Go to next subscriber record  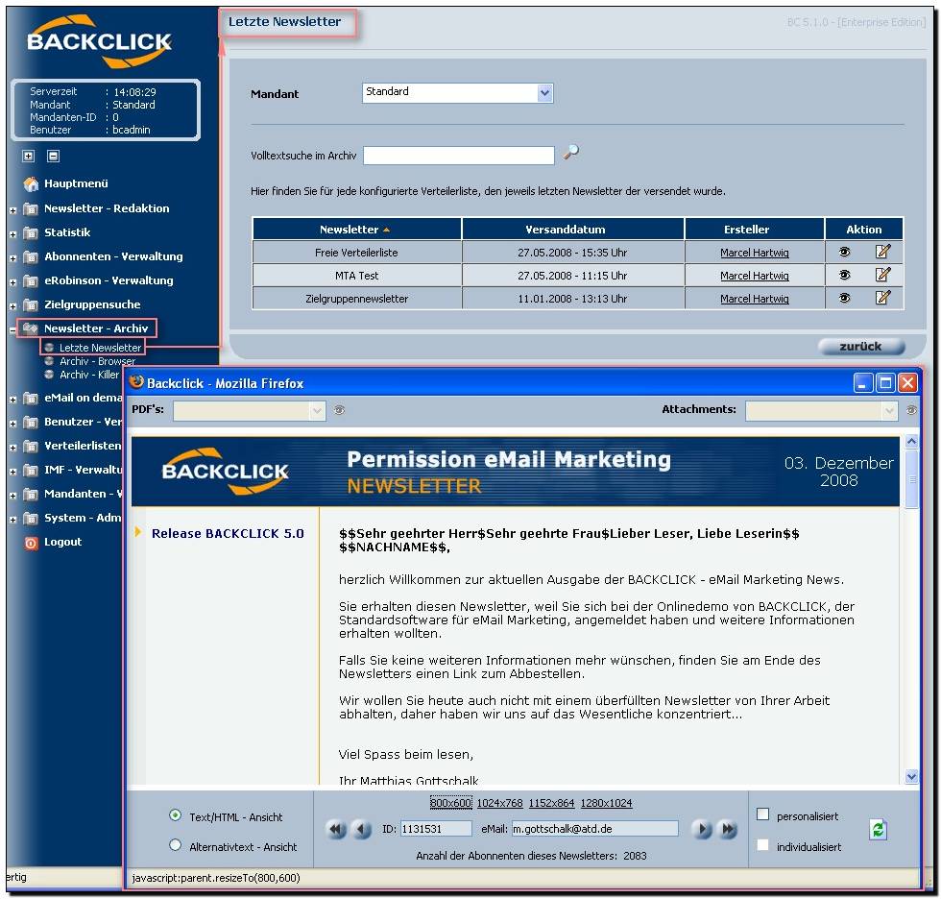click(701, 830)
